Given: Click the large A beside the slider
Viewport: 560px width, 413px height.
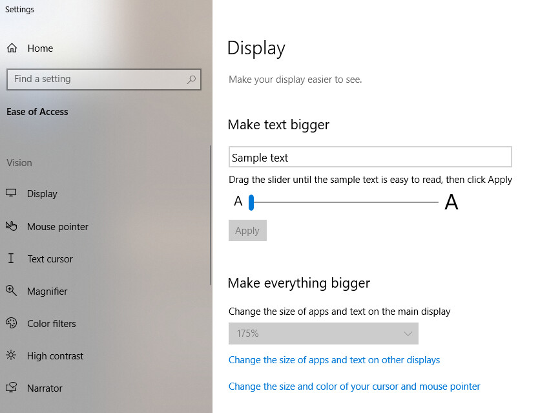Looking at the screenshot, I should pos(451,203).
